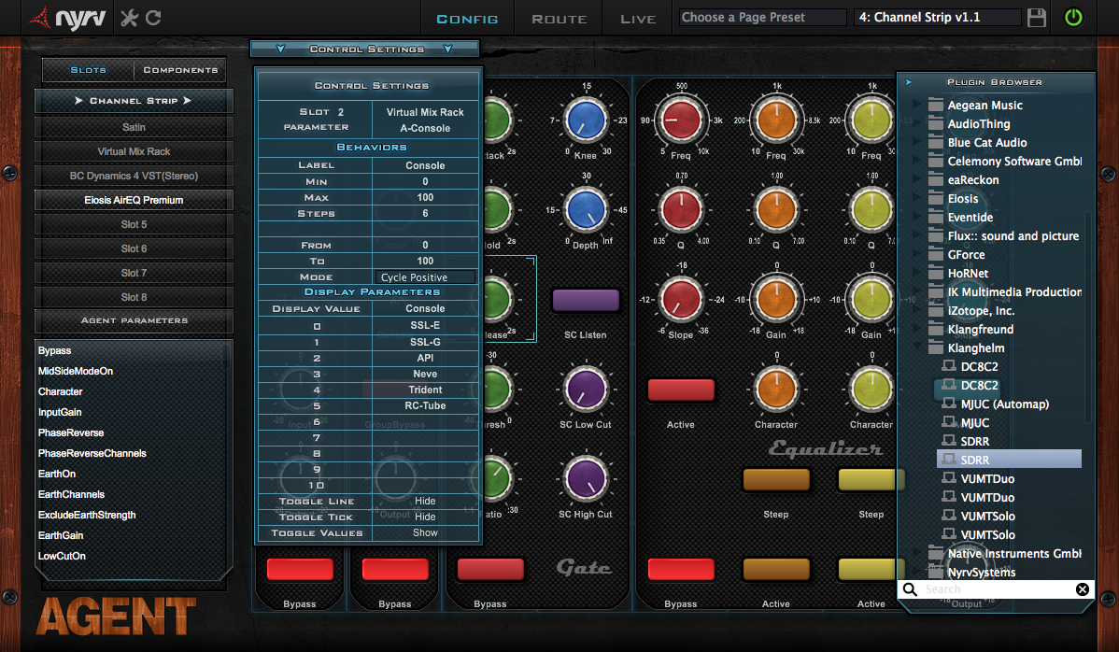Collapse the Control Settings dropdown header
Image resolution: width=1119 pixels, height=652 pixels.
click(365, 50)
